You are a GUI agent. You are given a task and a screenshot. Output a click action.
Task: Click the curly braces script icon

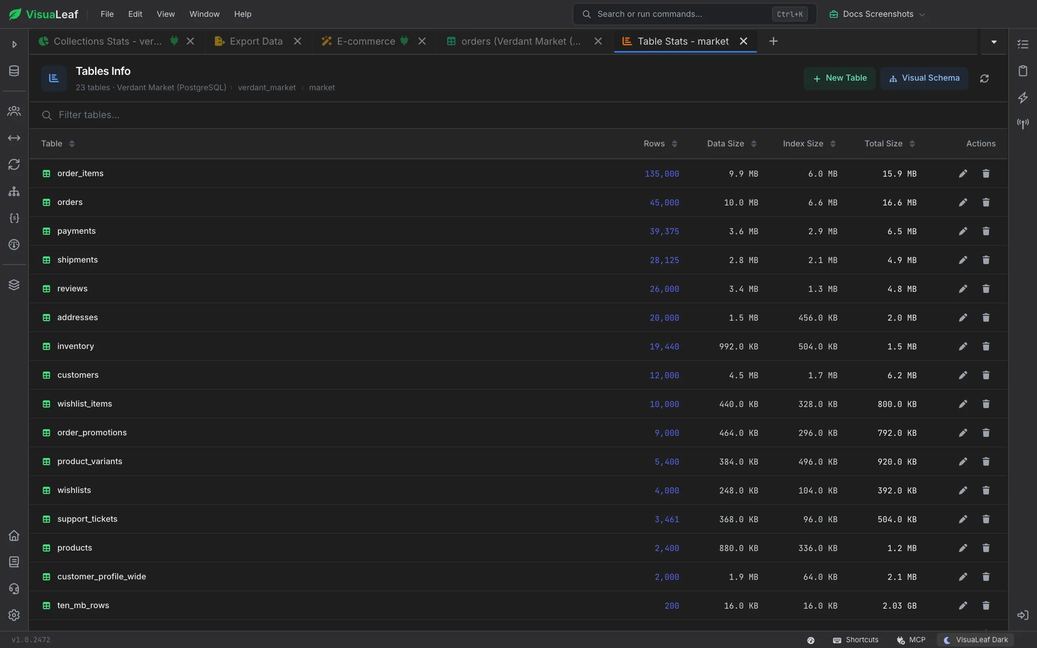(14, 218)
